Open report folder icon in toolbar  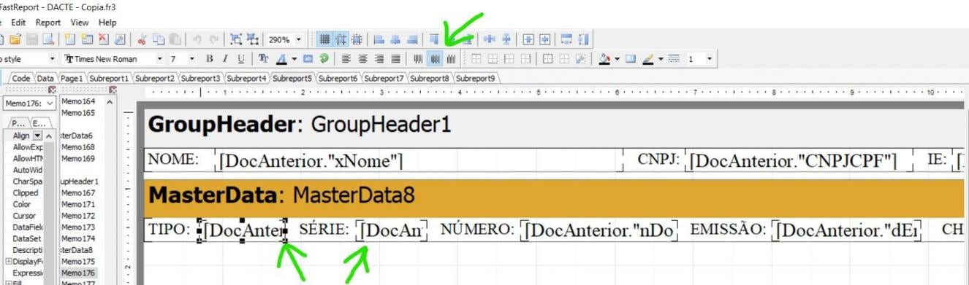tap(15, 39)
